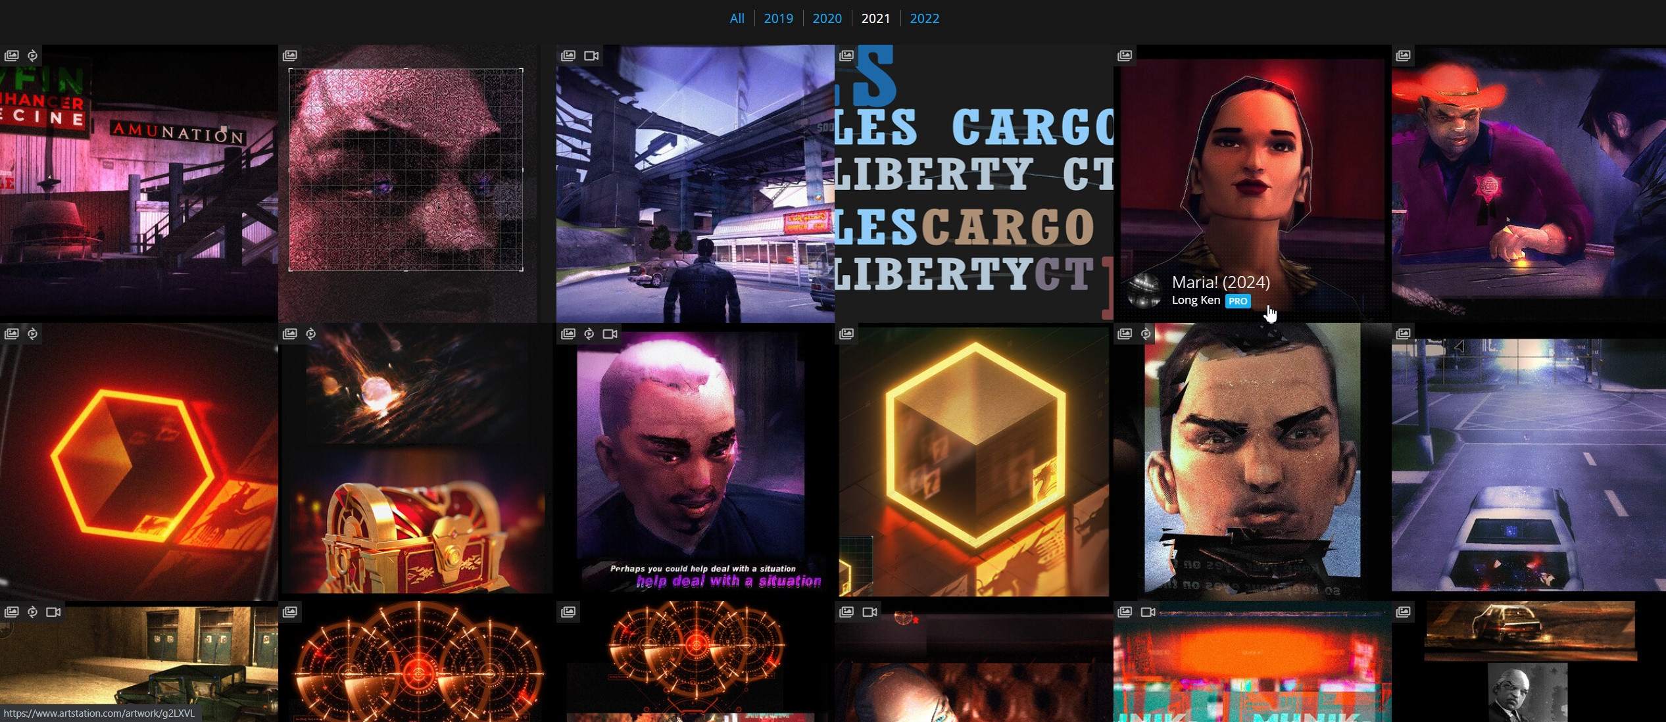
Task: Open the cowboy hat sheriff artwork
Action: (x=1529, y=183)
